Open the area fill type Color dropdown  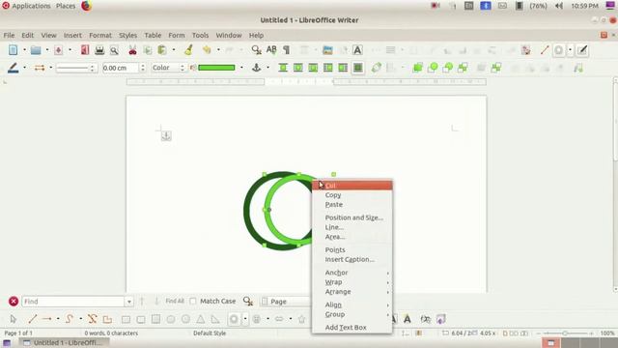coord(169,68)
